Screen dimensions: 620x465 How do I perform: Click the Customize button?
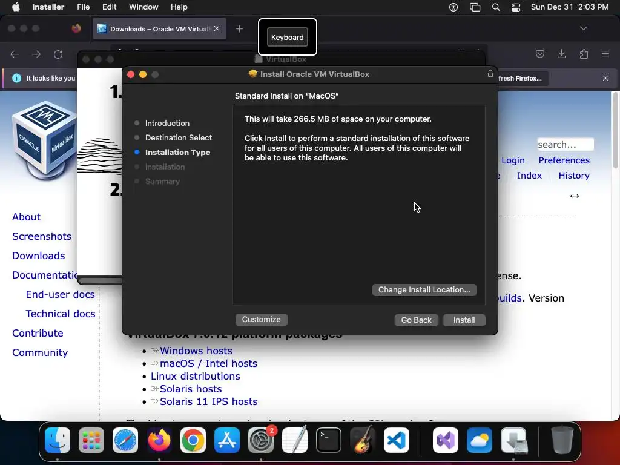pyautogui.click(x=261, y=320)
